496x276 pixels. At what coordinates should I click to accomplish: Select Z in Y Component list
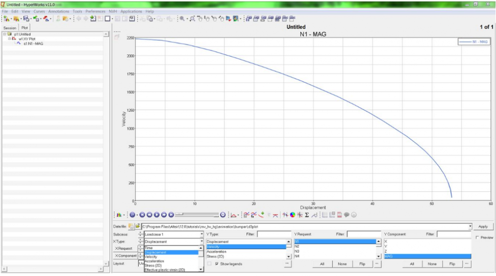point(428,251)
